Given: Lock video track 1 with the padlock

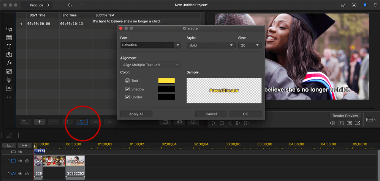Looking at the screenshot, I should tap(27, 161).
